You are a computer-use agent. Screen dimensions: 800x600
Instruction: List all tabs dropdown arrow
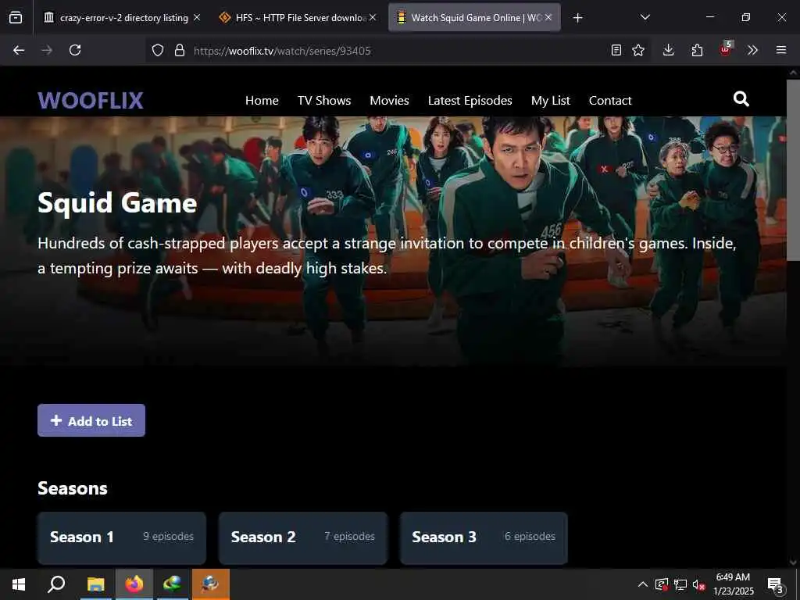[645, 17]
